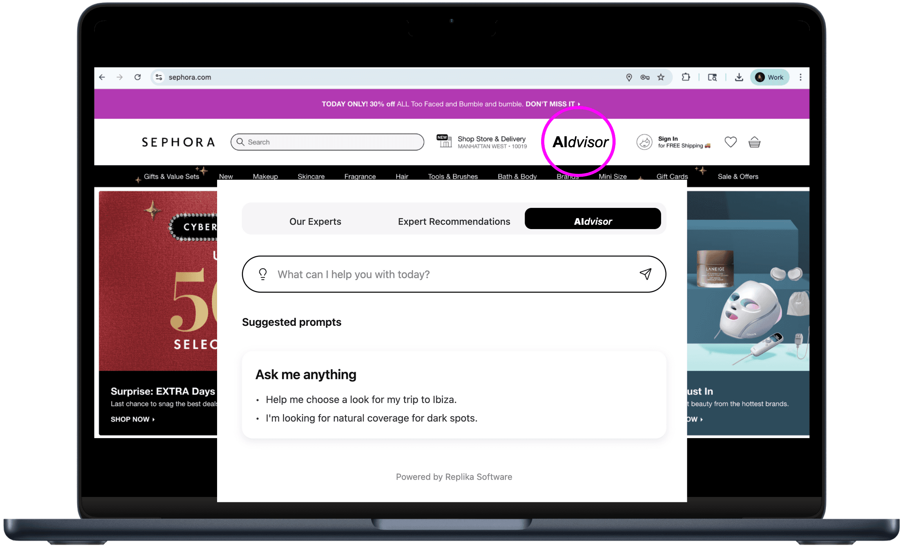Switch to the Expert Recommendations tab
Screen dimensions: 904x547
click(454, 221)
